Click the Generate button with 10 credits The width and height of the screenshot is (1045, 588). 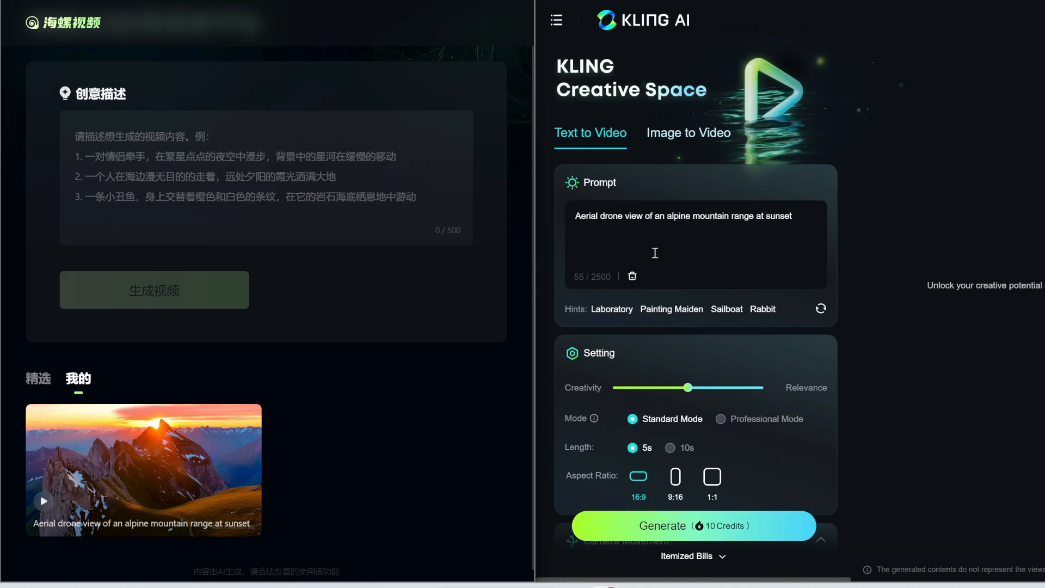(x=694, y=525)
